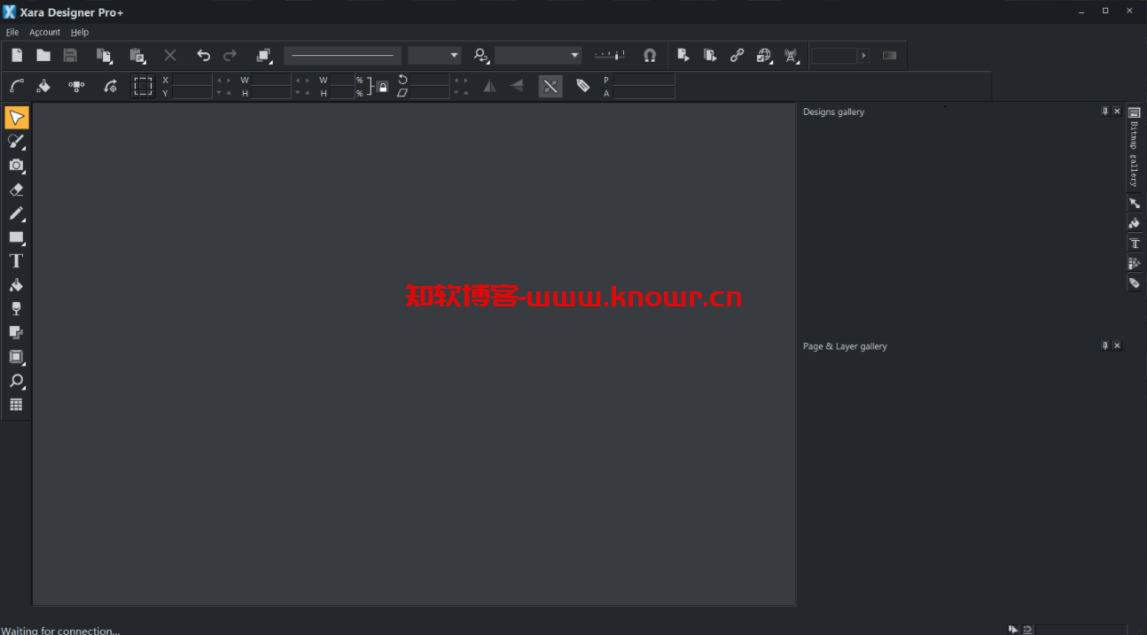Open the fill gallery bucket side tab
Screen dimensions: 1147x635
1134,223
